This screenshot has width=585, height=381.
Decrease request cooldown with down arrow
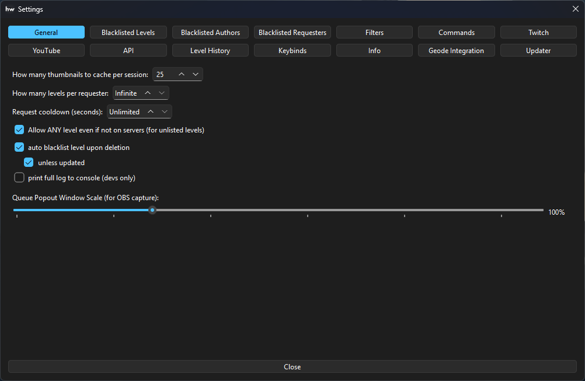click(165, 111)
